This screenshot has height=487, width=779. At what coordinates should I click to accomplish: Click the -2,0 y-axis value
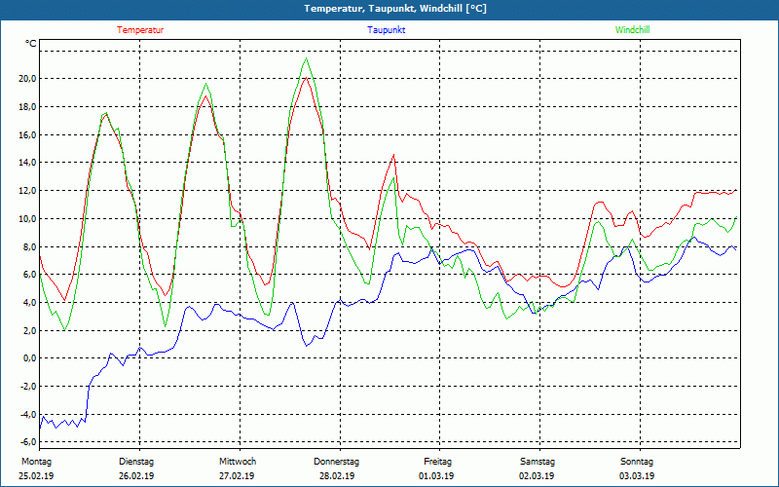pyautogui.click(x=27, y=387)
